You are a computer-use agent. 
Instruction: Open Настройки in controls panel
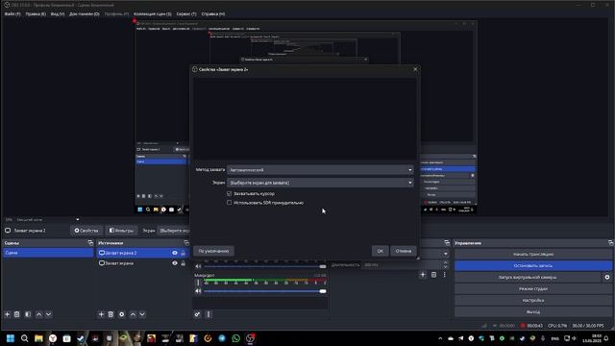533,300
